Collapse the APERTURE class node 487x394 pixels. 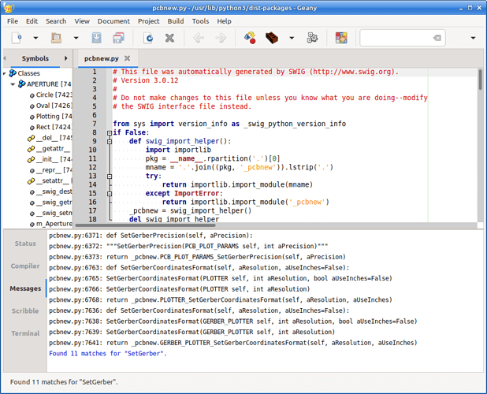coord(13,84)
